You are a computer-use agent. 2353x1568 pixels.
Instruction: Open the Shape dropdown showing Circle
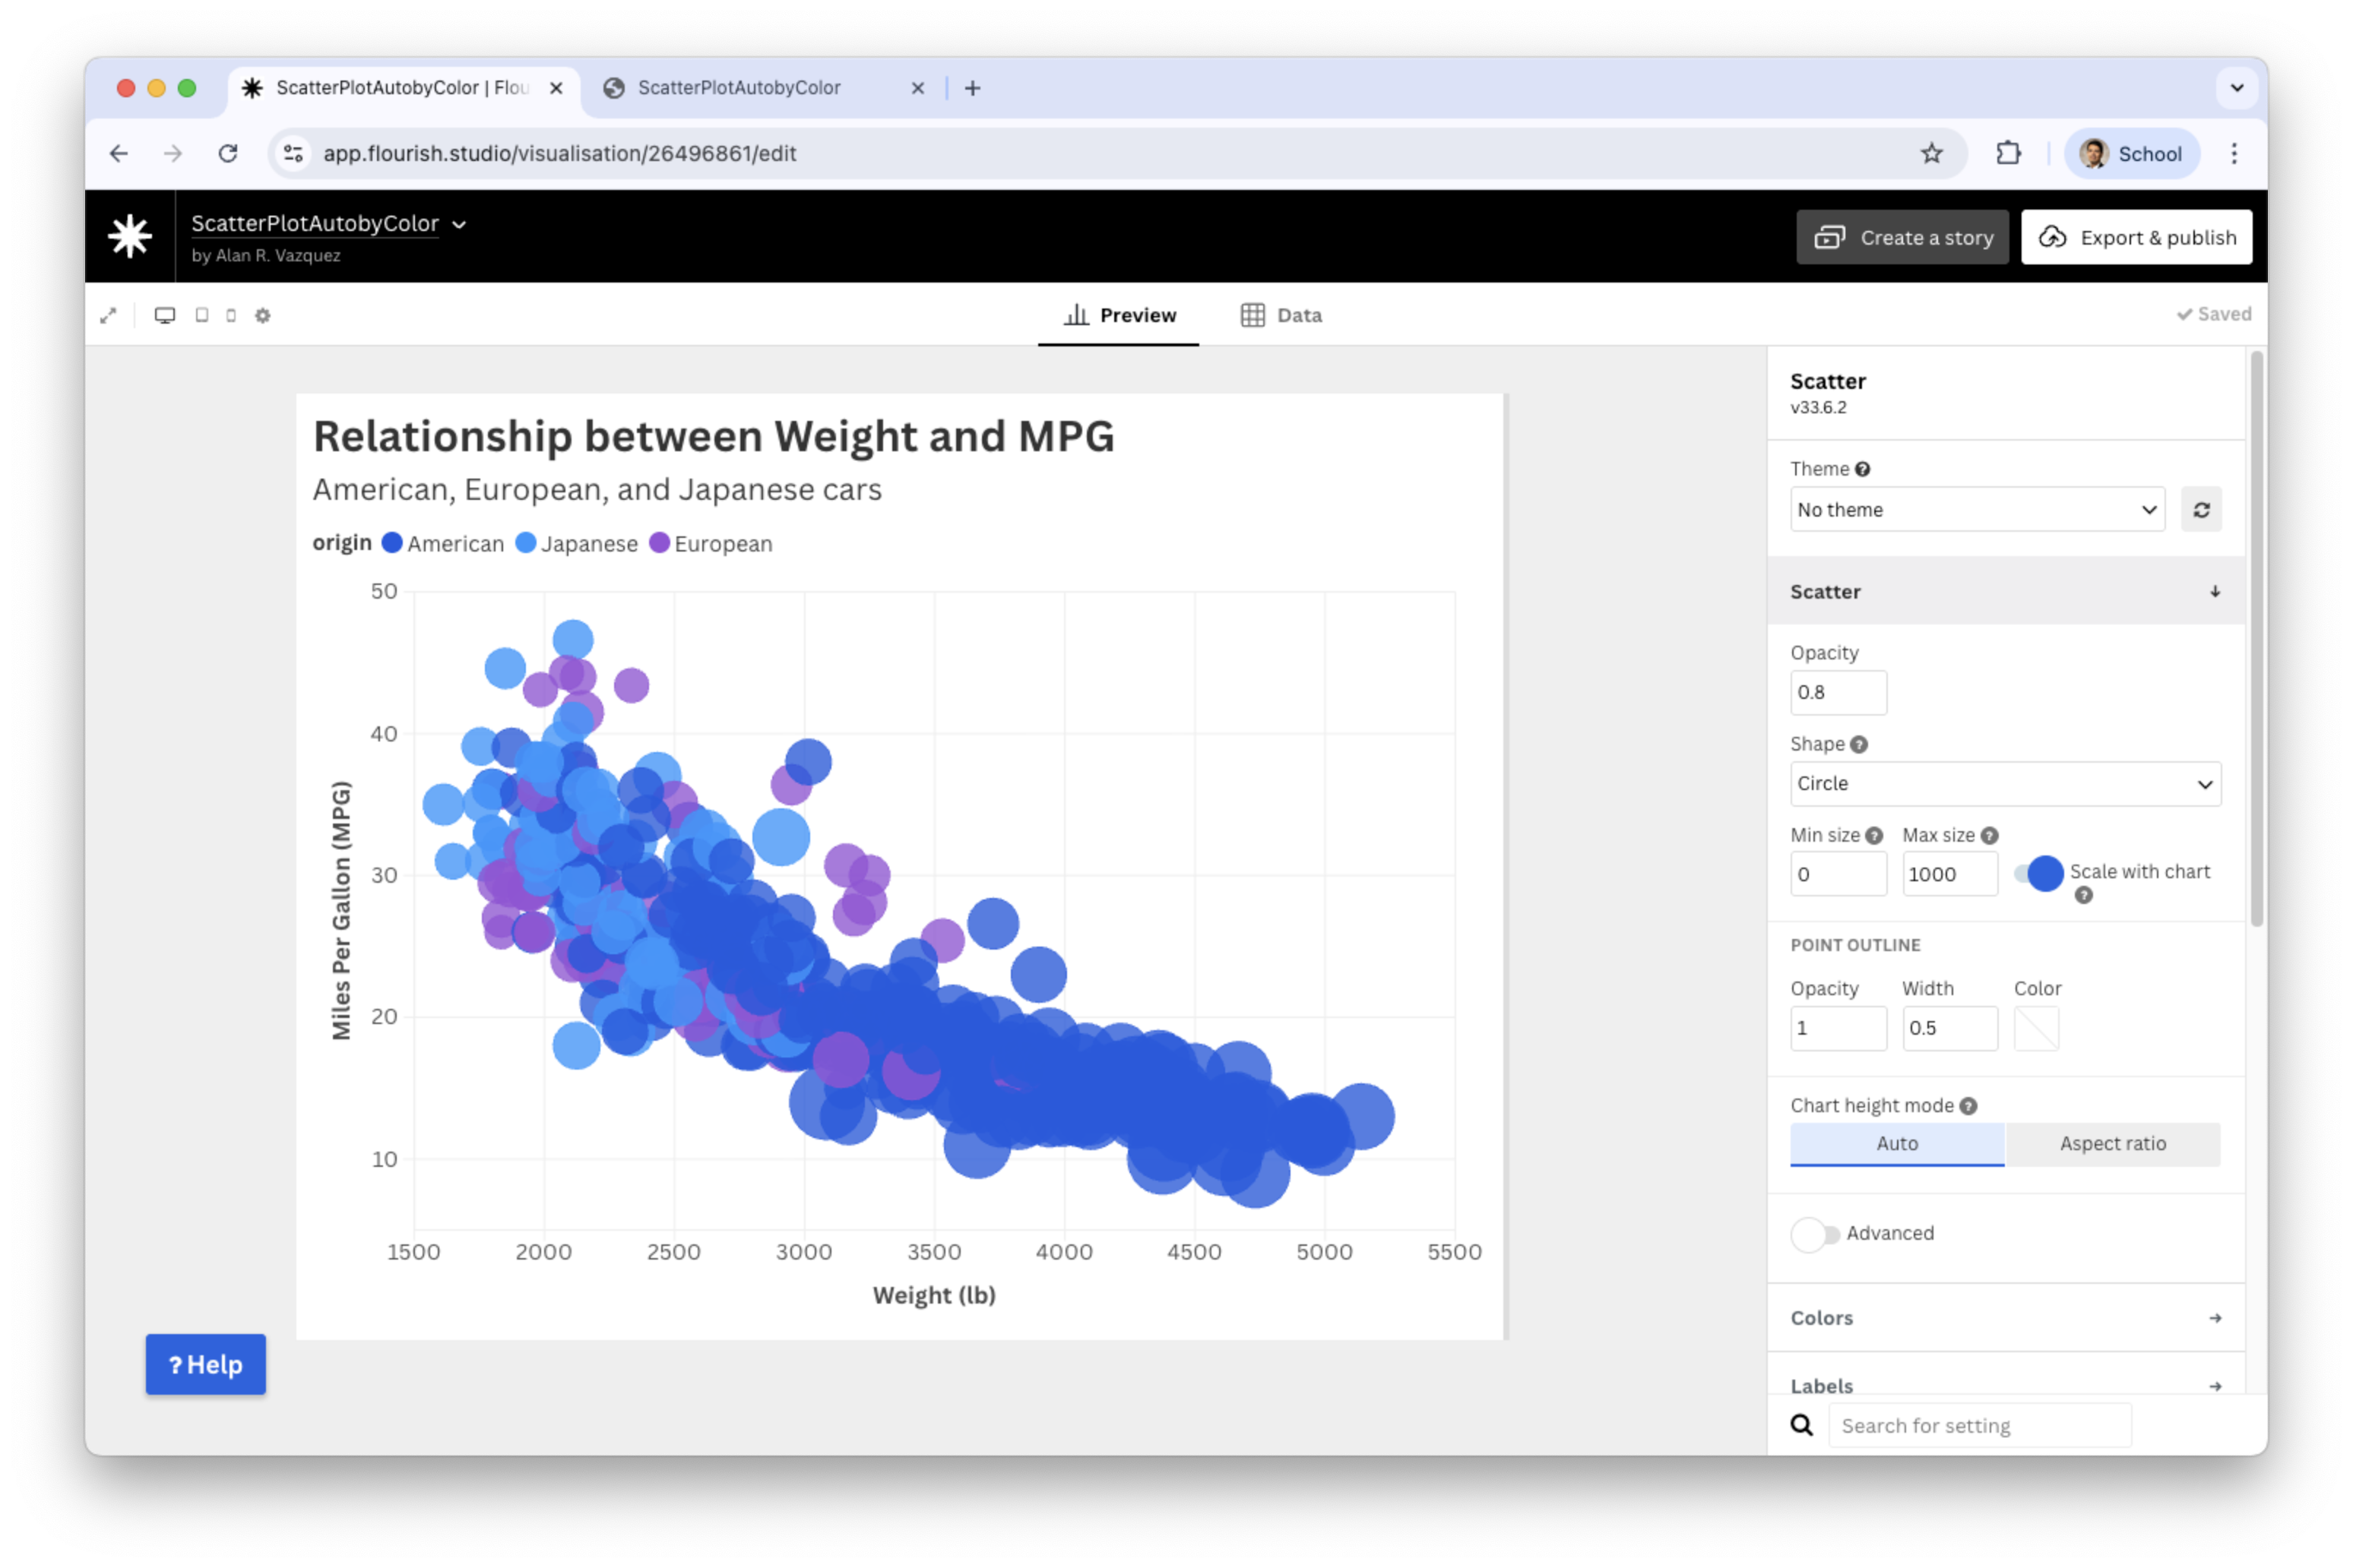(x=2005, y=784)
